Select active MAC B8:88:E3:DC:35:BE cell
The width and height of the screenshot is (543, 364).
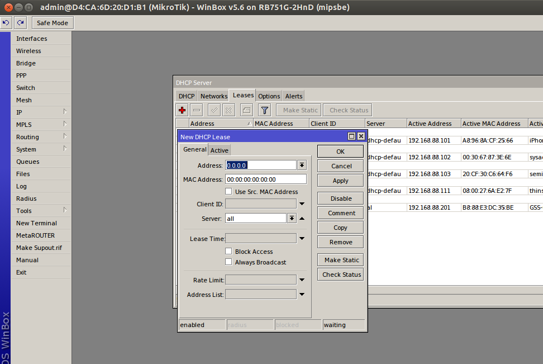pyautogui.click(x=494, y=207)
